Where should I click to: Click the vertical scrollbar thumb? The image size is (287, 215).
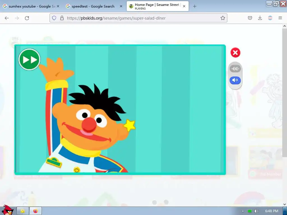284,92
